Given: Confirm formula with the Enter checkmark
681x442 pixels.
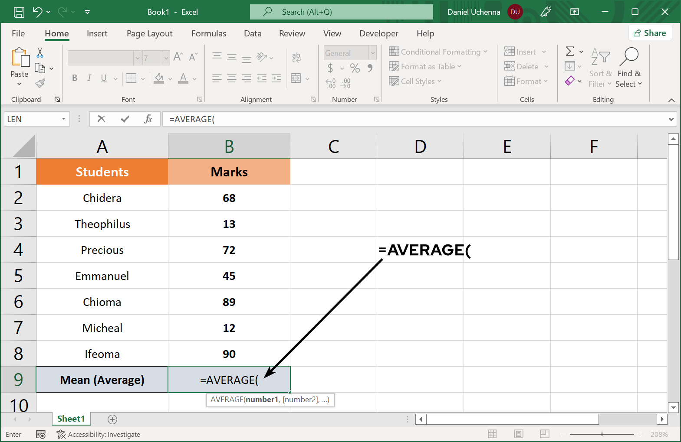Looking at the screenshot, I should pos(125,119).
